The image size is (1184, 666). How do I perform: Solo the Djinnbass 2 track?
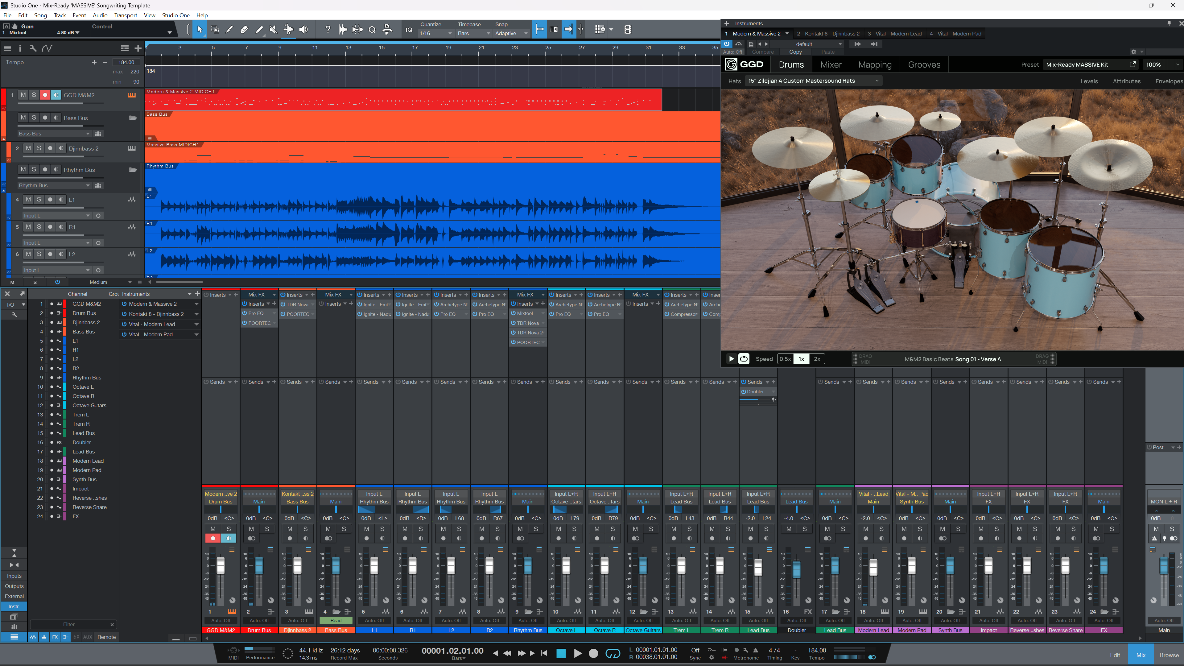click(39, 148)
